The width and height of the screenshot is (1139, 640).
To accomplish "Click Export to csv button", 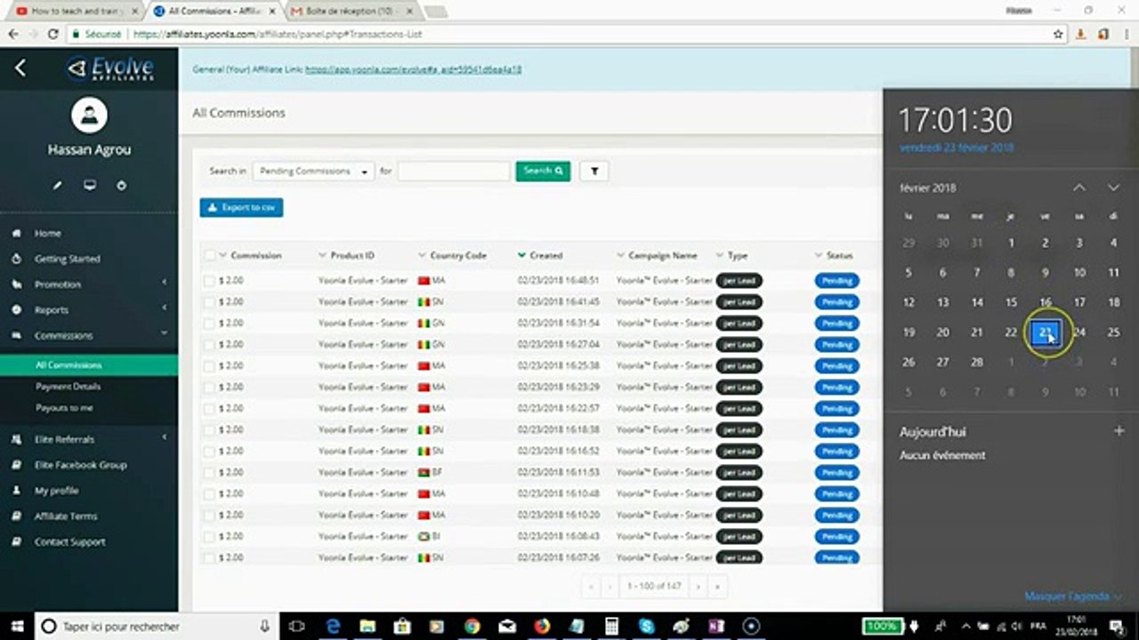I will point(241,207).
